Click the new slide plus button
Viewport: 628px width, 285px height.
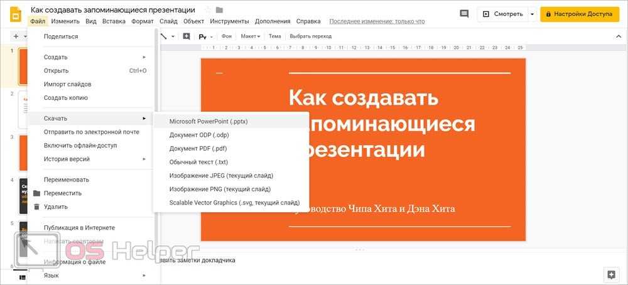pos(16,36)
